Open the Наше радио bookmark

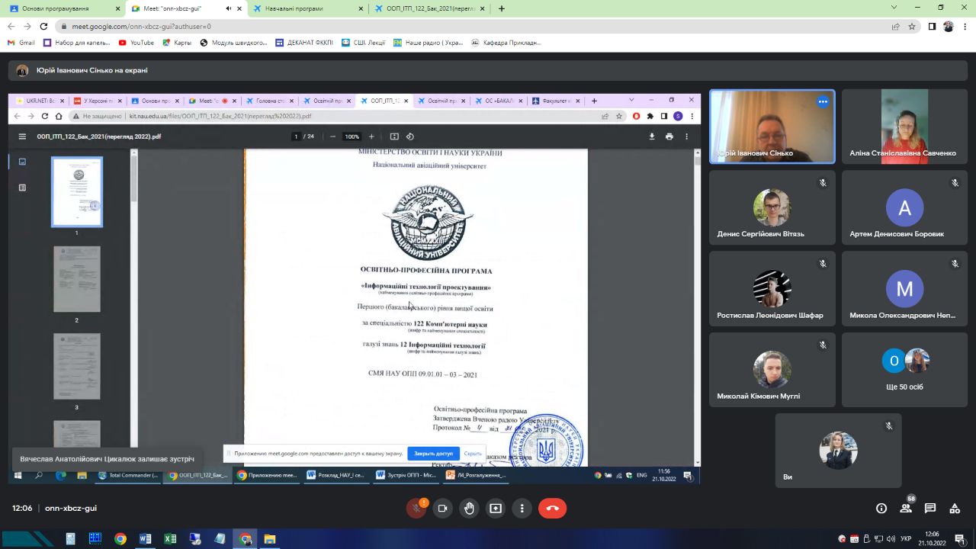click(428, 43)
